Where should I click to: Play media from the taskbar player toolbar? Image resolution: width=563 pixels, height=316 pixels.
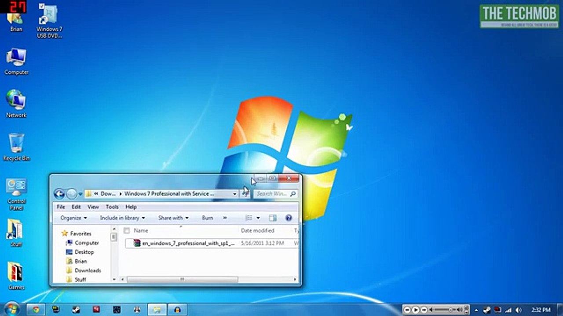pos(415,310)
